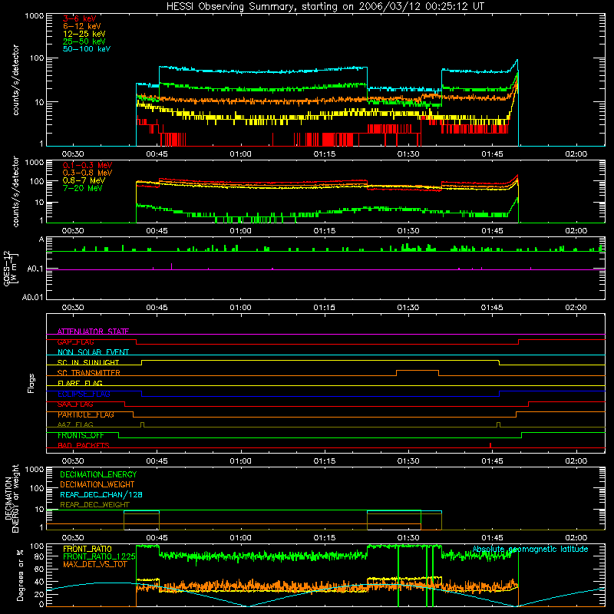Click the 01:30 tick under the MeV panel
Screen dimensions: 614x614
[x=408, y=231]
